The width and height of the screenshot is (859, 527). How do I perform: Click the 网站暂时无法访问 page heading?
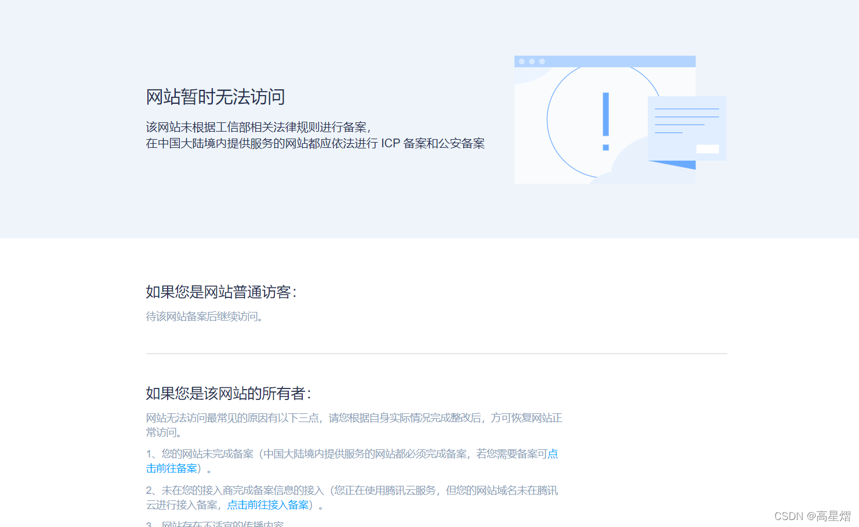coord(215,97)
